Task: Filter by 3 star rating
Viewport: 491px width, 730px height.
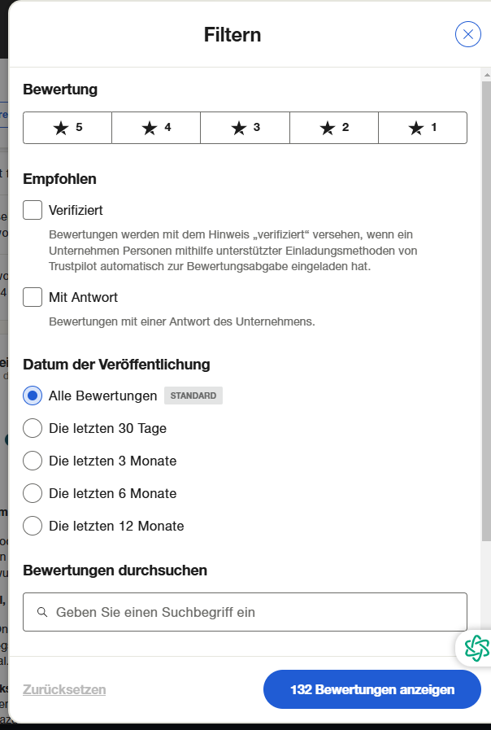Action: tap(245, 128)
